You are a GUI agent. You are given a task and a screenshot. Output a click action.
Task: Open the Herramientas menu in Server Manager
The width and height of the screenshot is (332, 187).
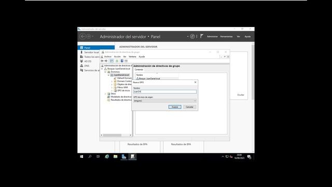226,36
